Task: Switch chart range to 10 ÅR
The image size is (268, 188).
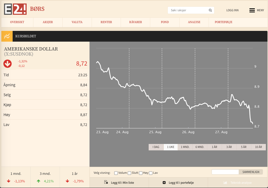Action: point(258,147)
